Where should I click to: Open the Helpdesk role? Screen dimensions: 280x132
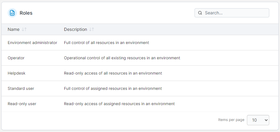17,73
